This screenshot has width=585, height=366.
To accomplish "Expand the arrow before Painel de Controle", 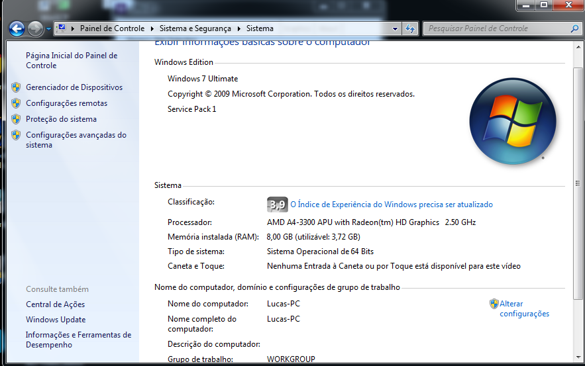I will pos(73,28).
